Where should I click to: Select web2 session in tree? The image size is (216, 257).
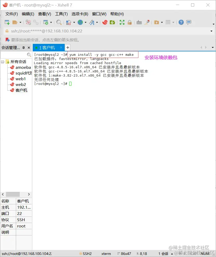coord(21,85)
